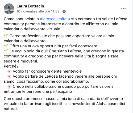Open the hashtag #lerosaascoltatu
The image size is (133, 113).
(x=55, y=19)
